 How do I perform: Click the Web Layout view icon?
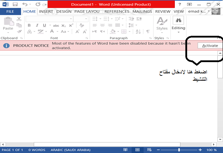[x=149, y=150]
